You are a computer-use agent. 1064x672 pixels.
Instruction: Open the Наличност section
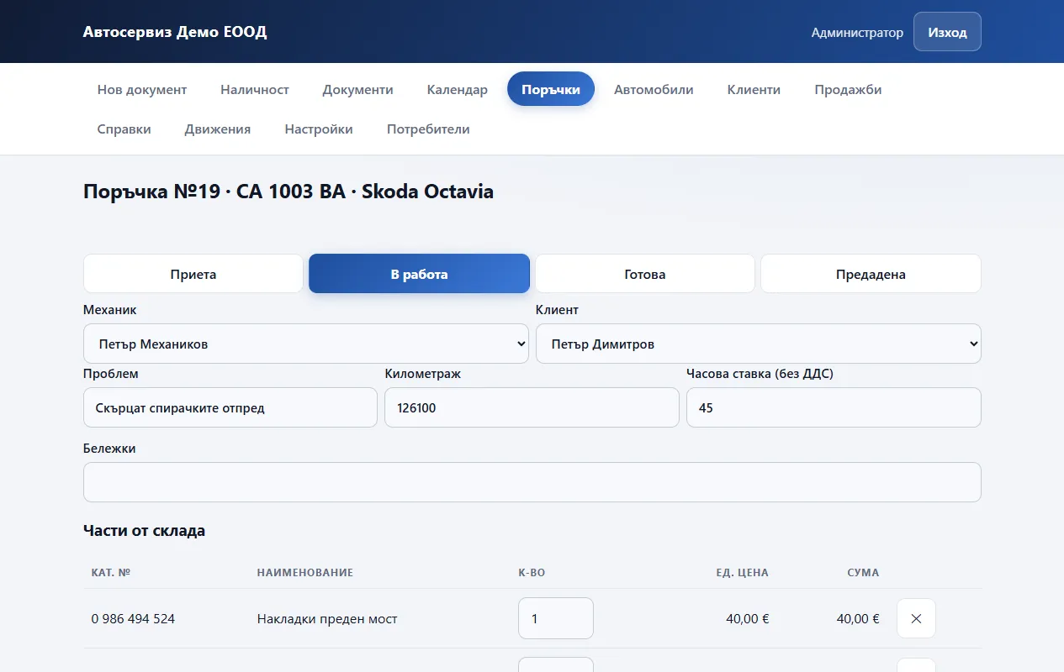(x=255, y=89)
